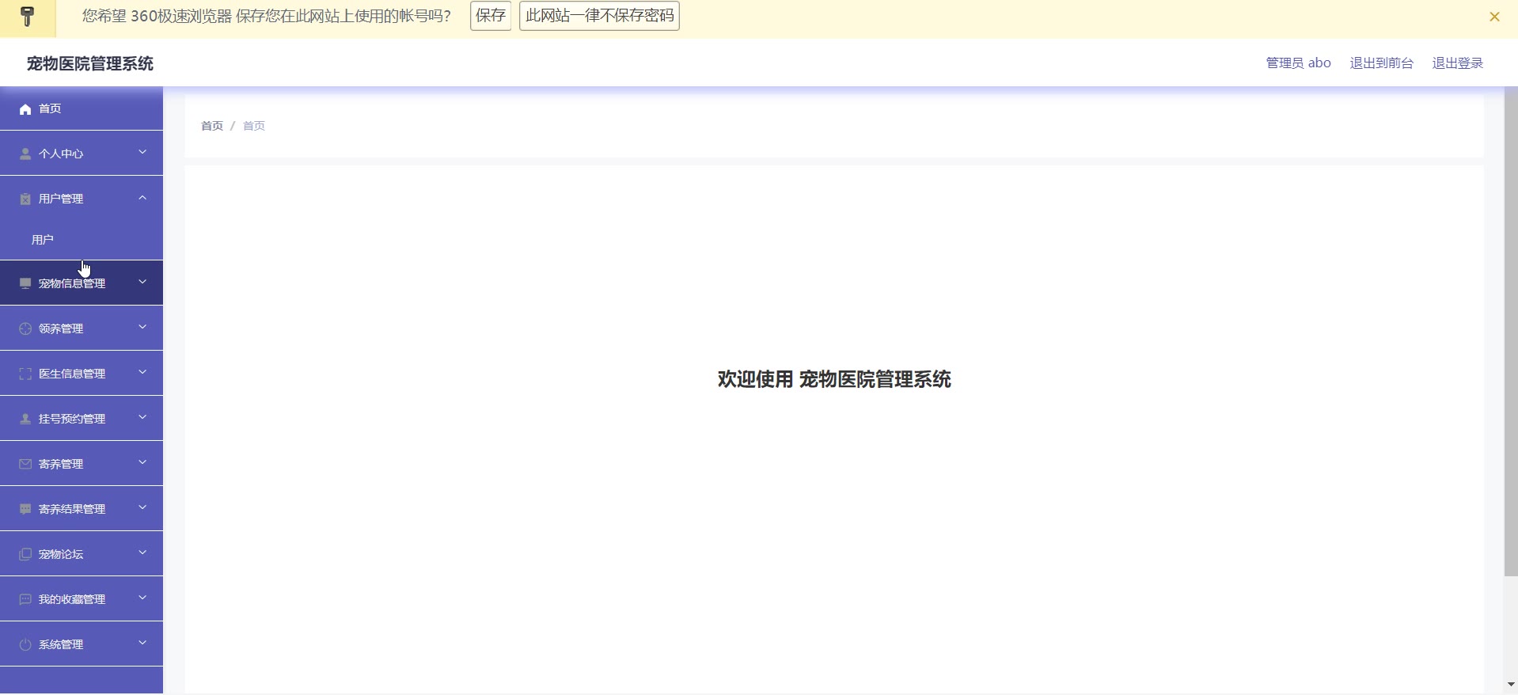The image size is (1518, 695).
Task: Select the 用户管理 menu label
Action: (x=61, y=199)
